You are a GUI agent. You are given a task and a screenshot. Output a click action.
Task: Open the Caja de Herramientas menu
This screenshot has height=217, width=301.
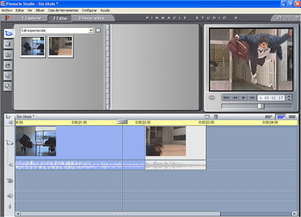pyautogui.click(x=63, y=10)
